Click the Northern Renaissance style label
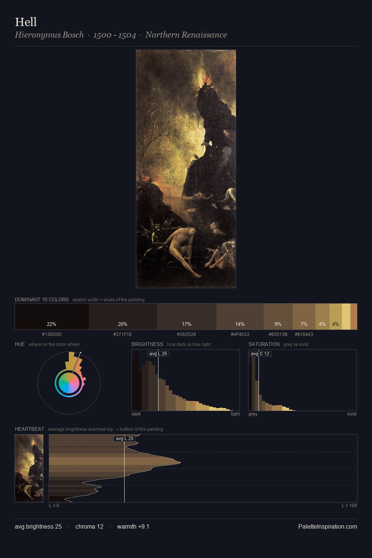The width and height of the screenshot is (372, 558). coord(186,35)
